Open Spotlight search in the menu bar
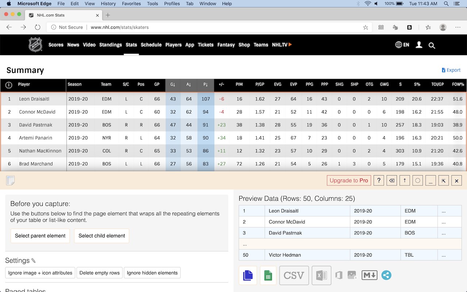This screenshot has width=467, height=292. point(446,4)
